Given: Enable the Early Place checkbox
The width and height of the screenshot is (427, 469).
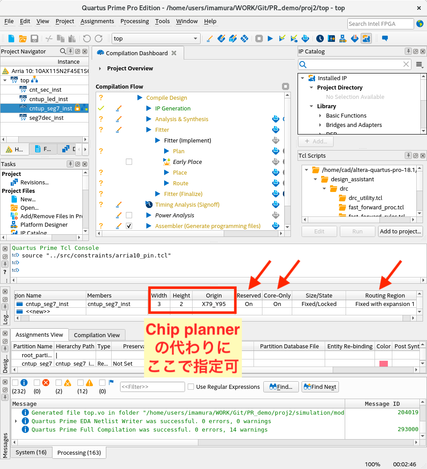Looking at the screenshot, I should coord(129,162).
